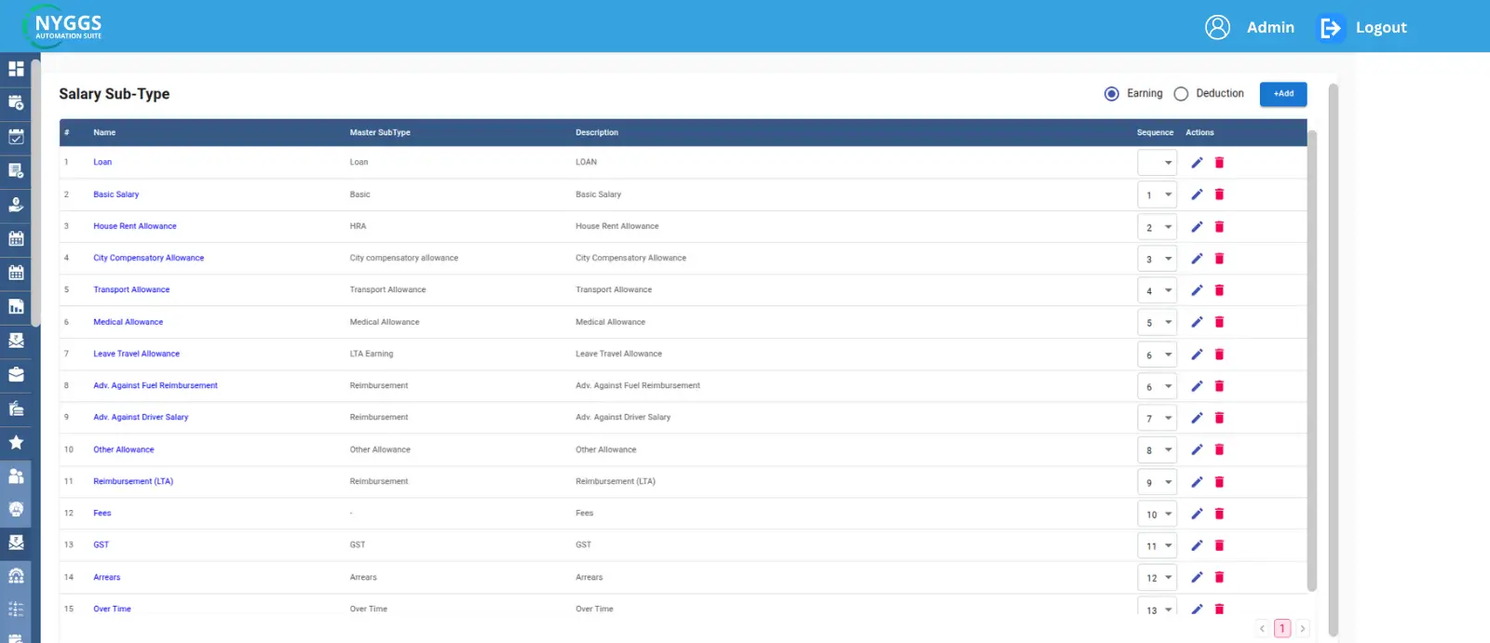Edit the Fees row
Viewport: 1490px width, 643px height.
tap(1197, 514)
